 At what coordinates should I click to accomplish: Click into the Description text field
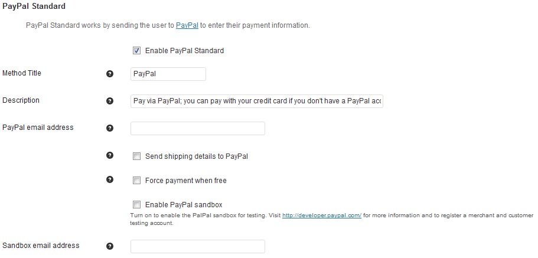[x=257, y=101]
